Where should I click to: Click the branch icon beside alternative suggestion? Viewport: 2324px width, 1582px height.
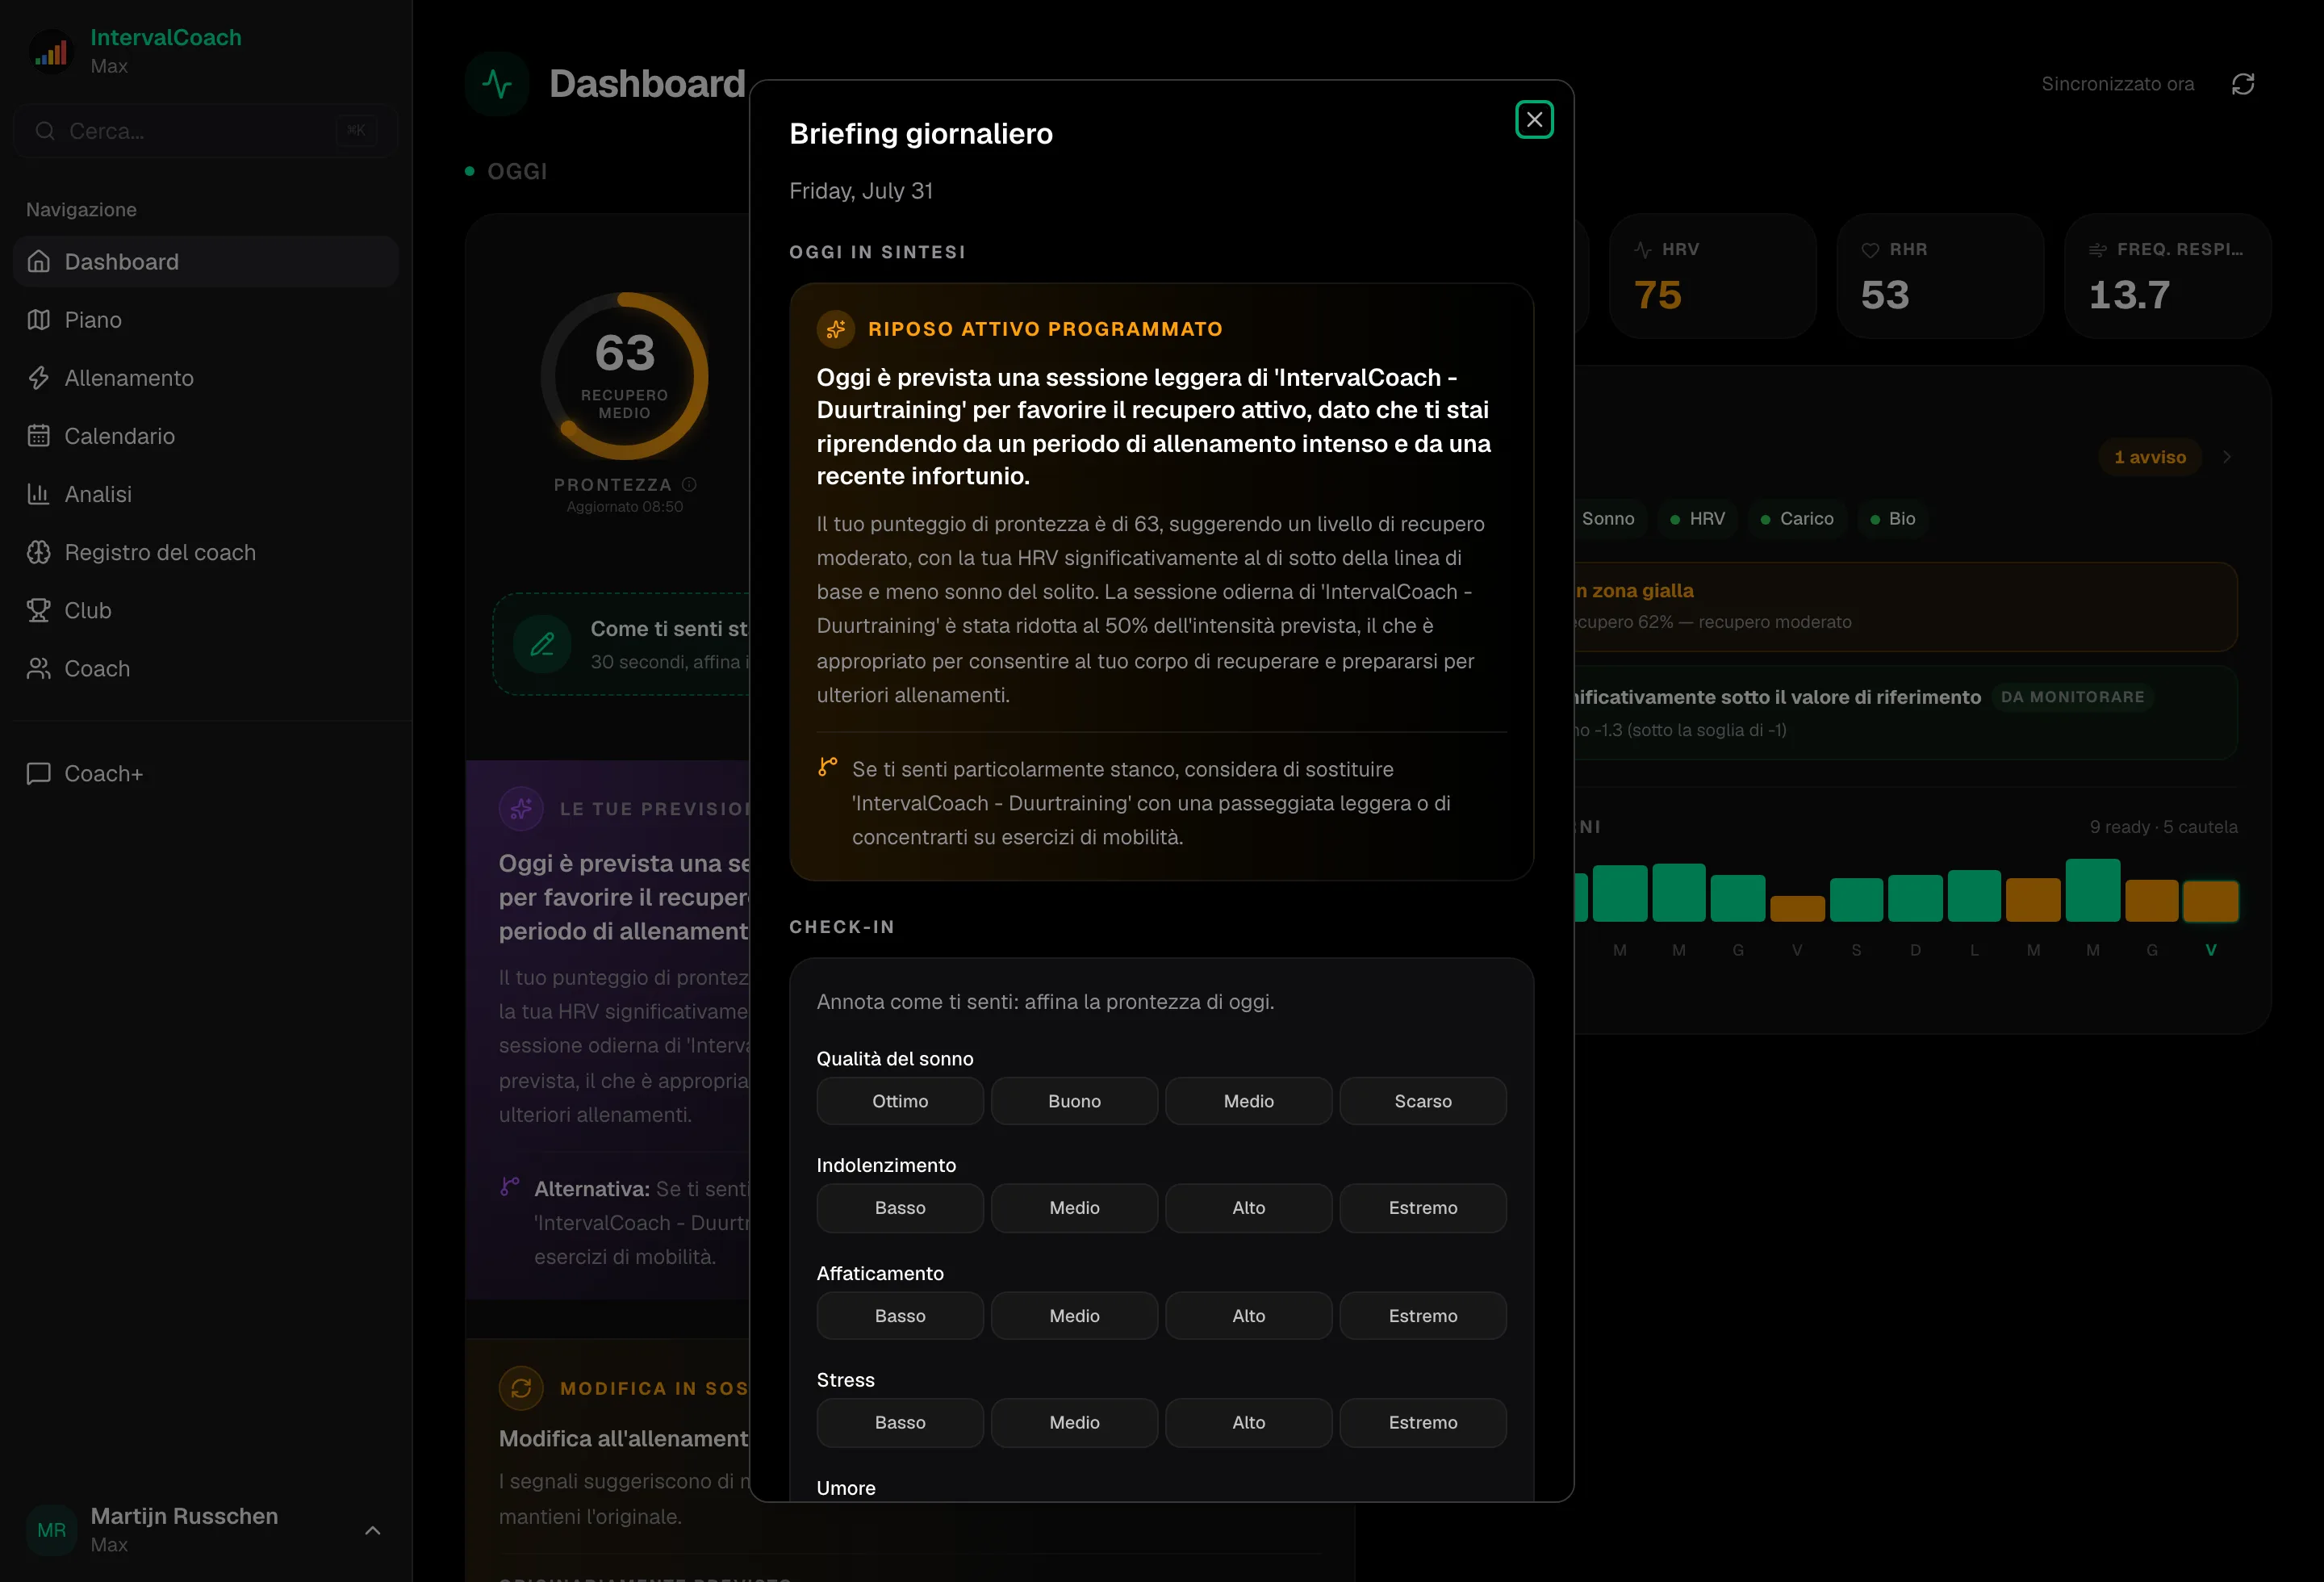[x=828, y=767]
